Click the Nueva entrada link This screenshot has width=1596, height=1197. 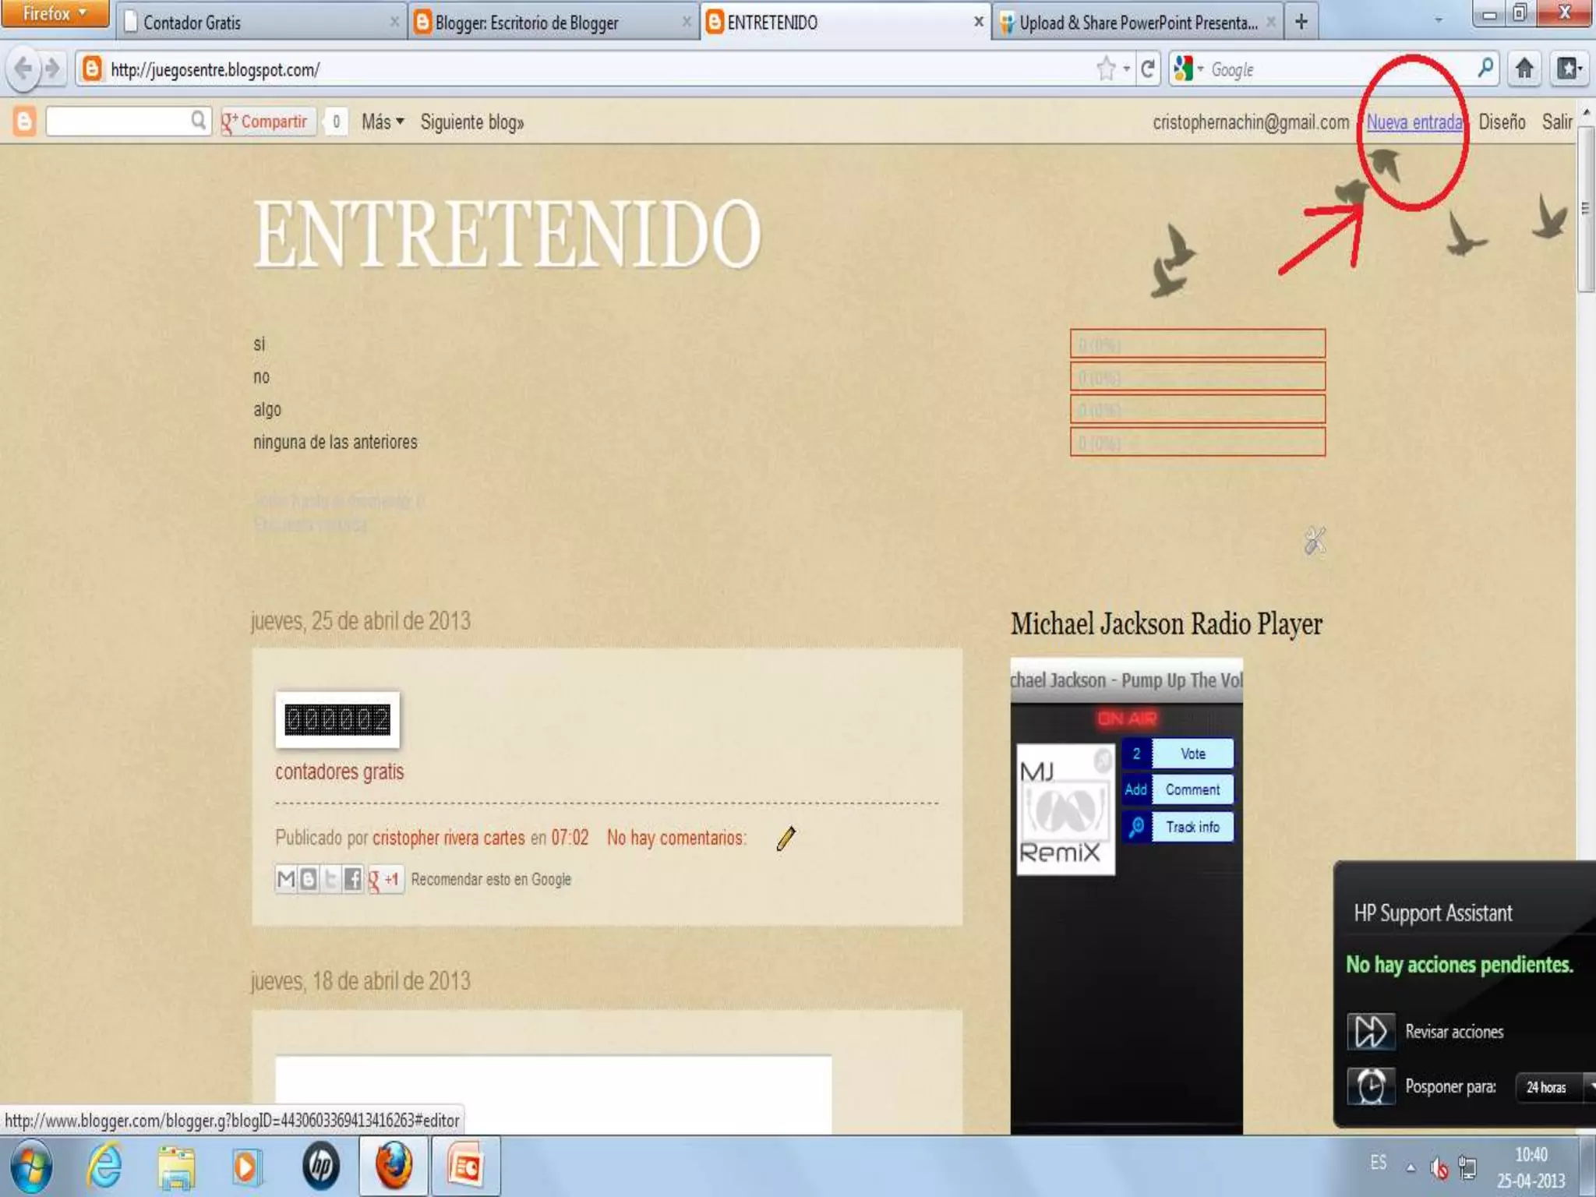[1414, 122]
